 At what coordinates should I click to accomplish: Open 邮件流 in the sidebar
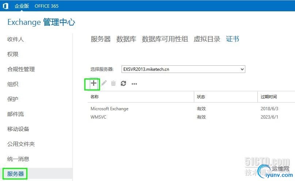pyautogui.click(x=15, y=114)
